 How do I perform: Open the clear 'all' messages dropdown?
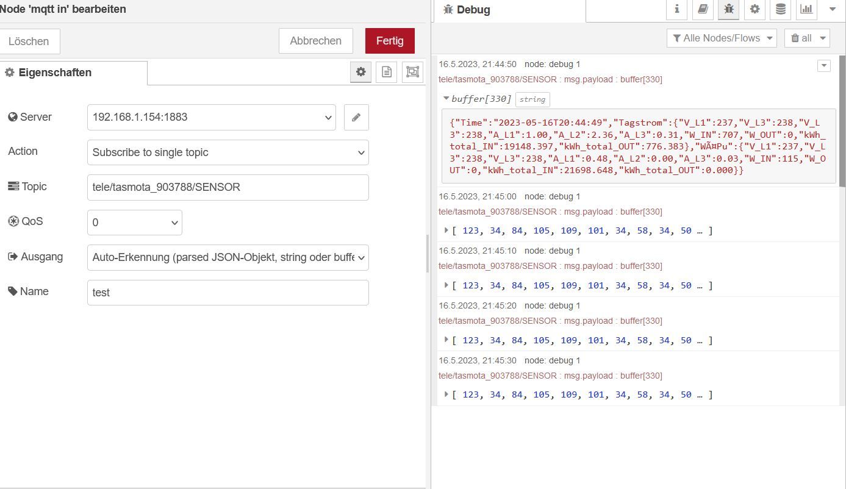pyautogui.click(x=807, y=38)
